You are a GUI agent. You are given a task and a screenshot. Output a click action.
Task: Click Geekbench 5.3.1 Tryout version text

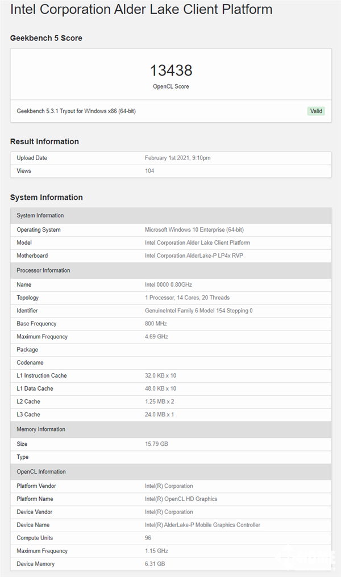pos(76,111)
